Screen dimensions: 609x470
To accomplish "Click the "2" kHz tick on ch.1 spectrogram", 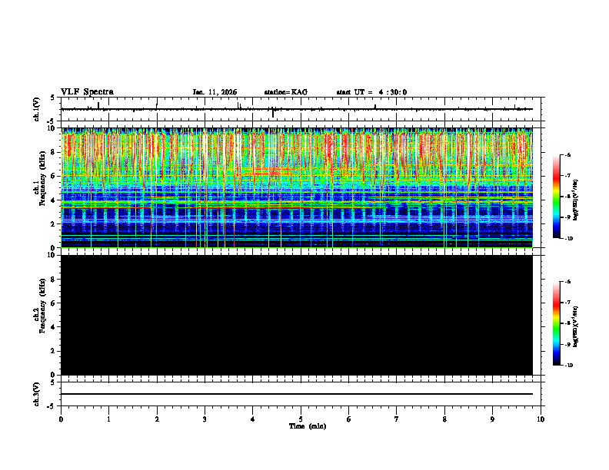I will click(x=53, y=224).
